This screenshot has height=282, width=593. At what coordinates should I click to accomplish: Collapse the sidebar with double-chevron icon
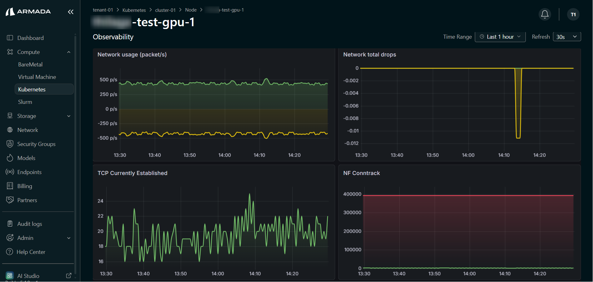[71, 12]
